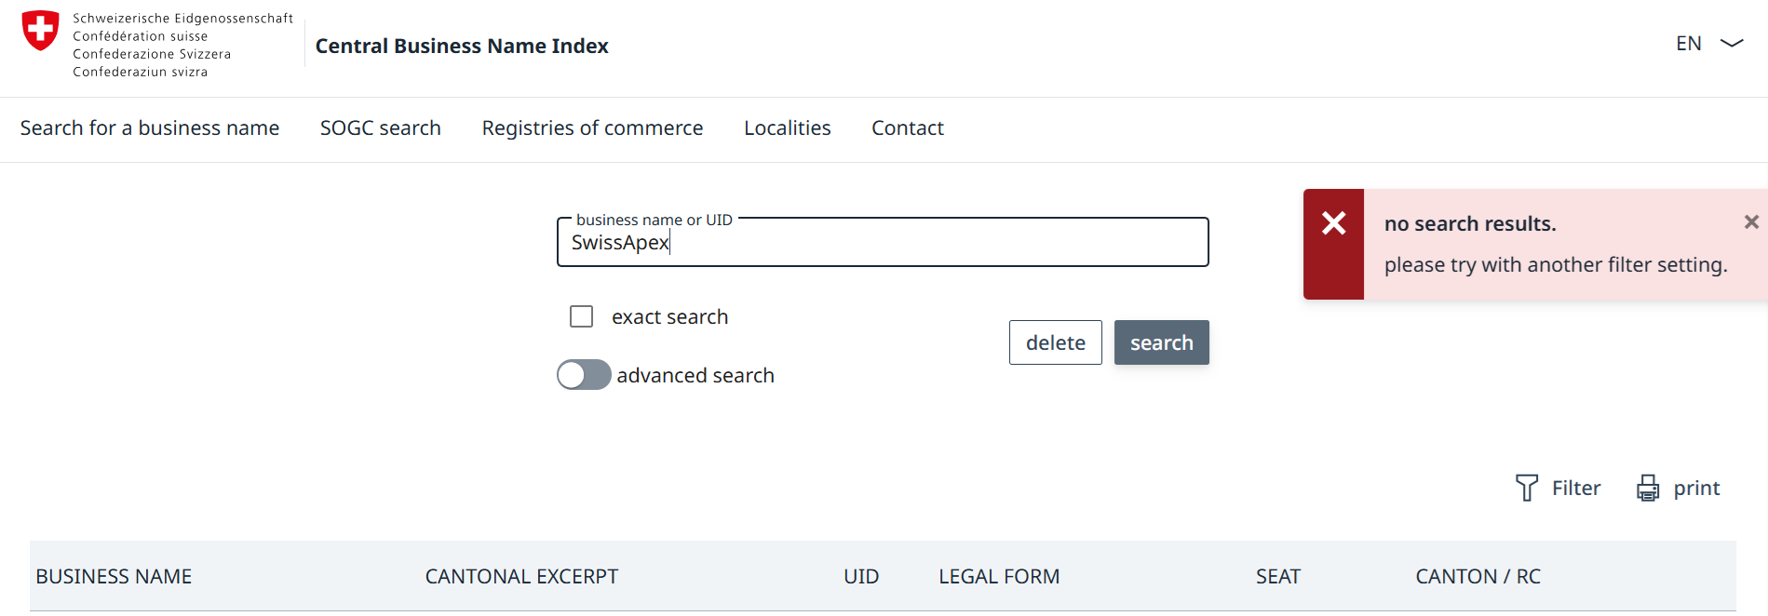This screenshot has height=616, width=1768.
Task: Click the CANTON / RC column header
Action: tap(1478, 577)
